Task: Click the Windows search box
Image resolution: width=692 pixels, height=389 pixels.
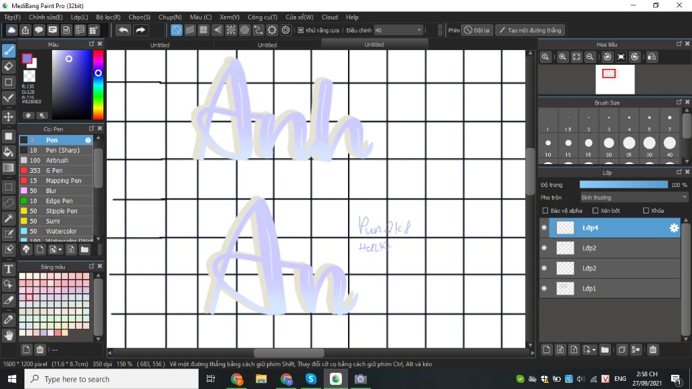Action: [x=112, y=379]
